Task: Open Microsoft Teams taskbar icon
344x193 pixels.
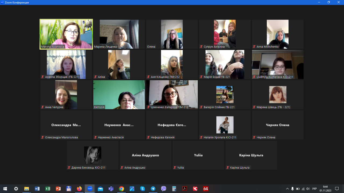Action: (x=111, y=189)
